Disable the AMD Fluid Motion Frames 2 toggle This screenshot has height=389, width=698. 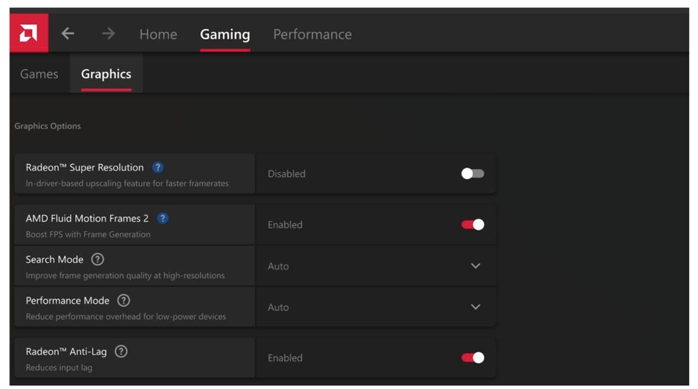[x=472, y=224]
